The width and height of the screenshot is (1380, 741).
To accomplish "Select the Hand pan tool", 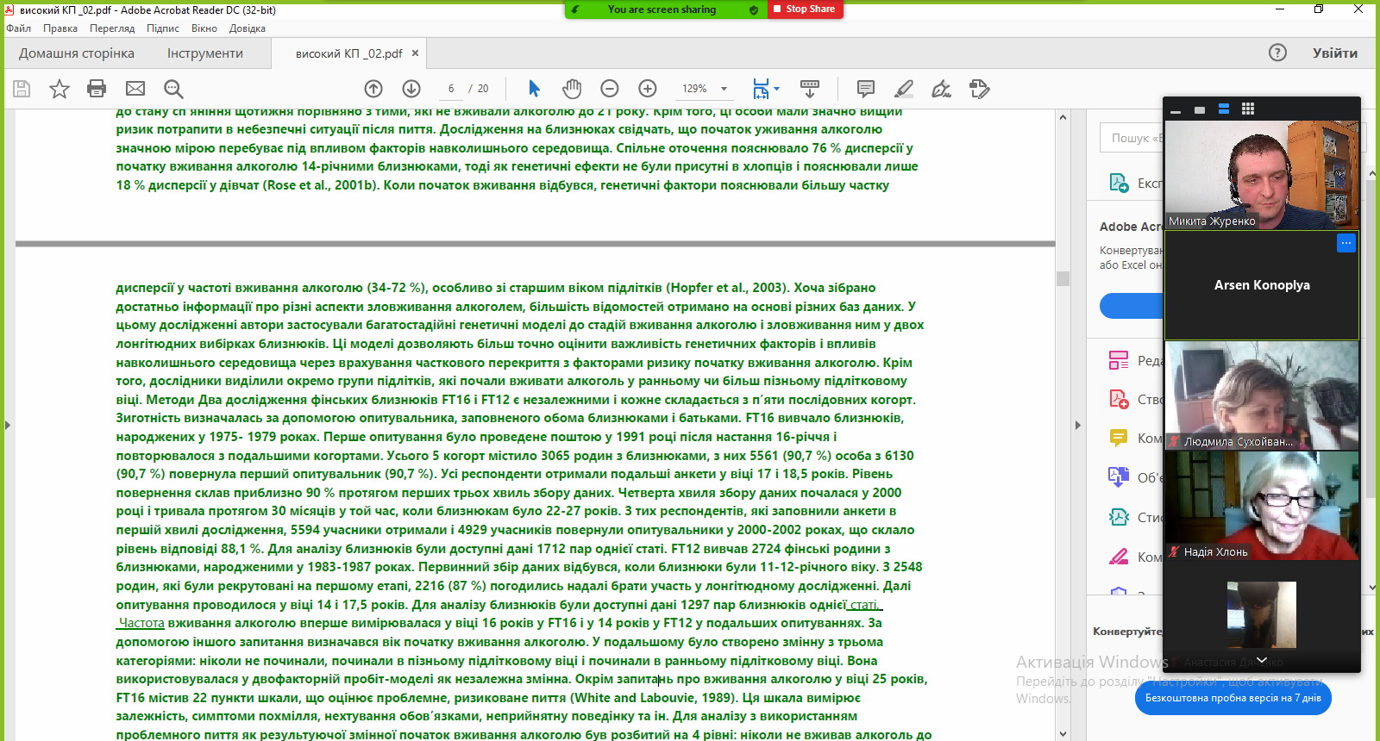I will (x=572, y=89).
